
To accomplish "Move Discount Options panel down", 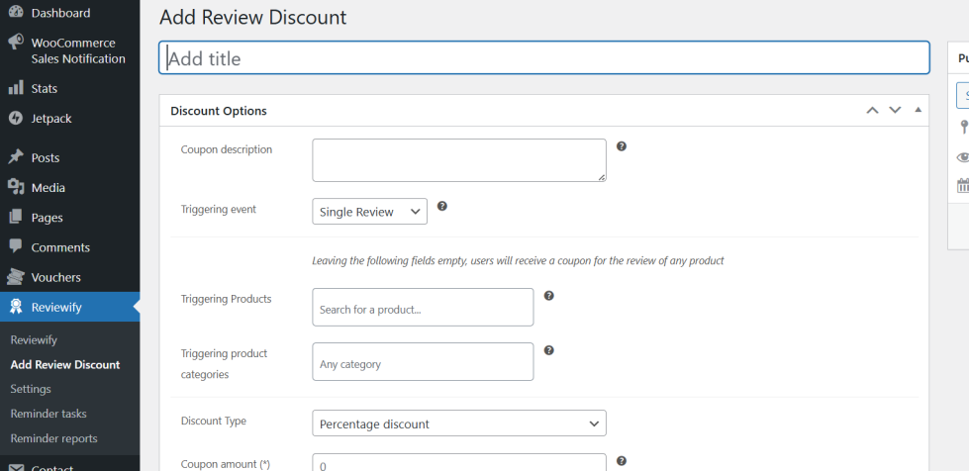I will coord(895,111).
